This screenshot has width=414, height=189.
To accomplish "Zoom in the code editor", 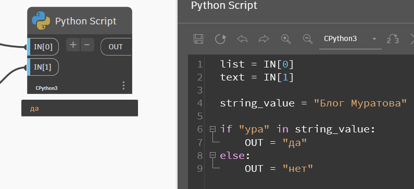I will click(x=286, y=39).
